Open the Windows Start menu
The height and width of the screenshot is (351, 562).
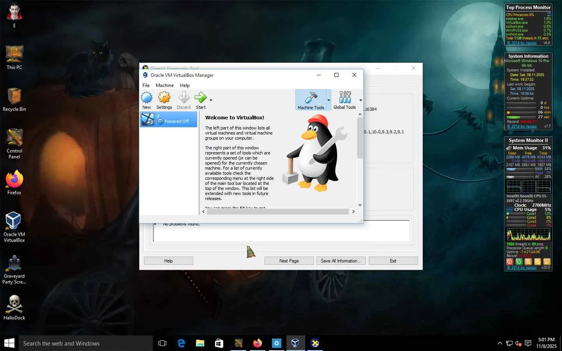9,343
